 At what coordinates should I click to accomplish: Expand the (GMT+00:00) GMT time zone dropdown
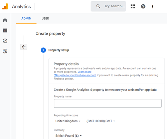click(101, 121)
